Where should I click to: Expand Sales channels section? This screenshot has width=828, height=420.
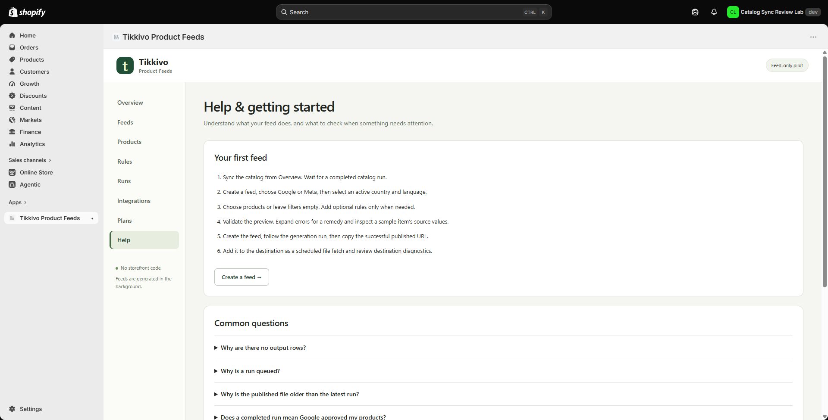(30, 160)
